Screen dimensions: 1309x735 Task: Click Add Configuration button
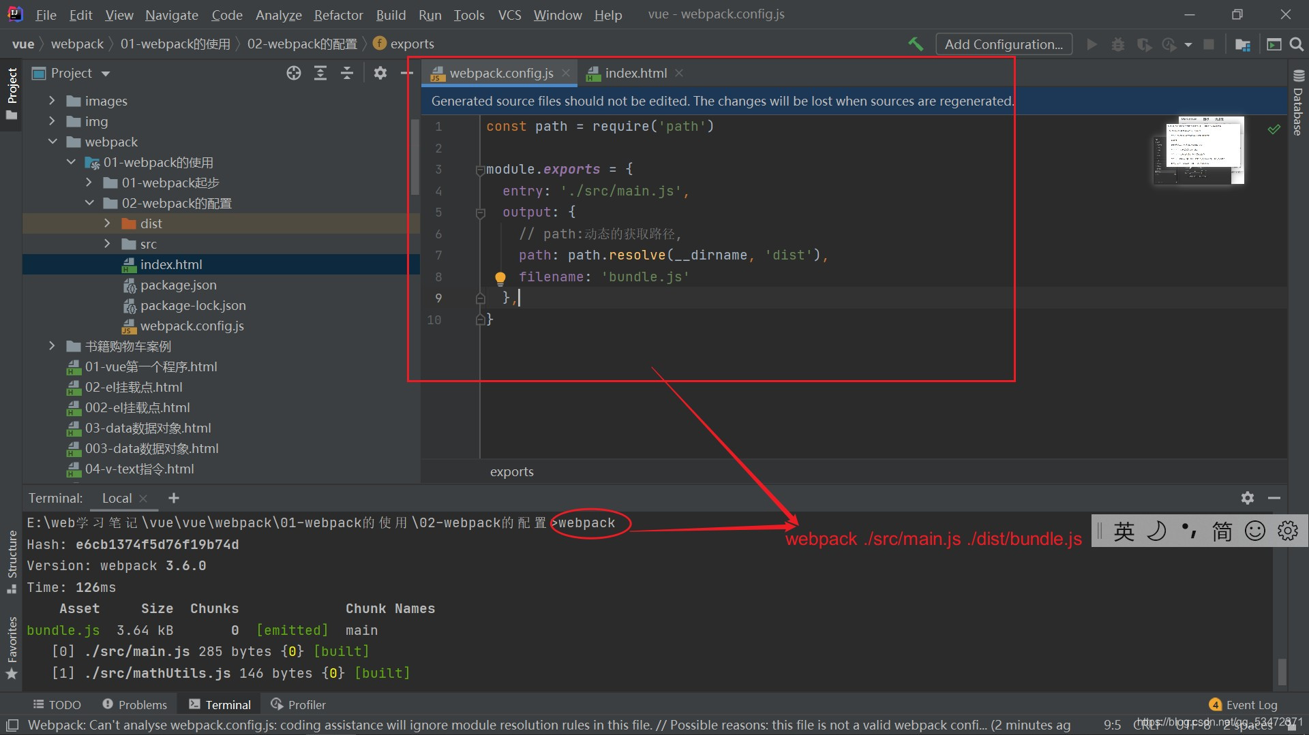click(x=1004, y=44)
